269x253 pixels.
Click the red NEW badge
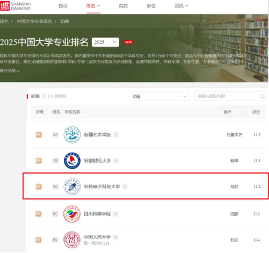[128, 42]
